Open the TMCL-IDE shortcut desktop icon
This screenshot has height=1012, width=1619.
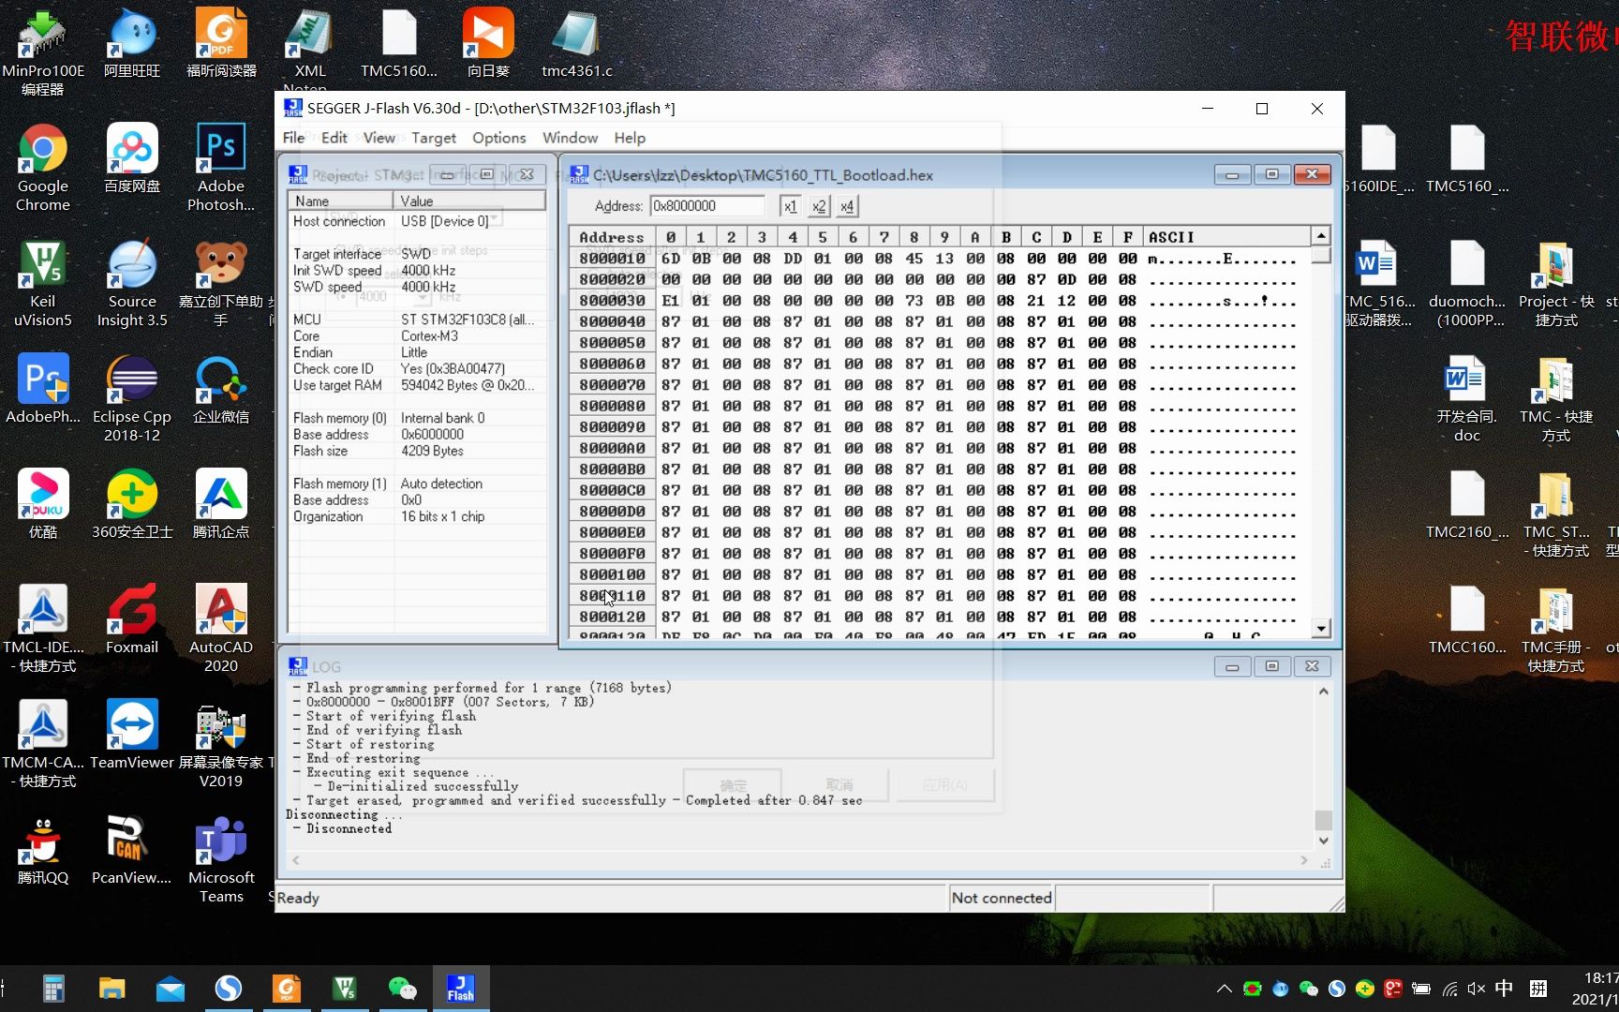tap(43, 629)
